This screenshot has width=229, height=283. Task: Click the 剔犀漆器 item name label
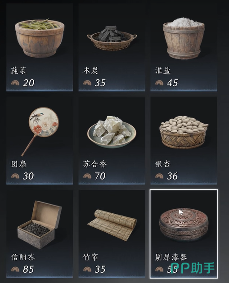pyautogui.click(x=171, y=257)
